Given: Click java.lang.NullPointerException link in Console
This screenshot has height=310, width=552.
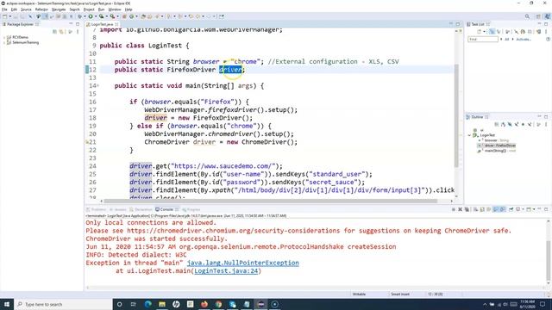Looking at the screenshot, I should click(x=243, y=263).
